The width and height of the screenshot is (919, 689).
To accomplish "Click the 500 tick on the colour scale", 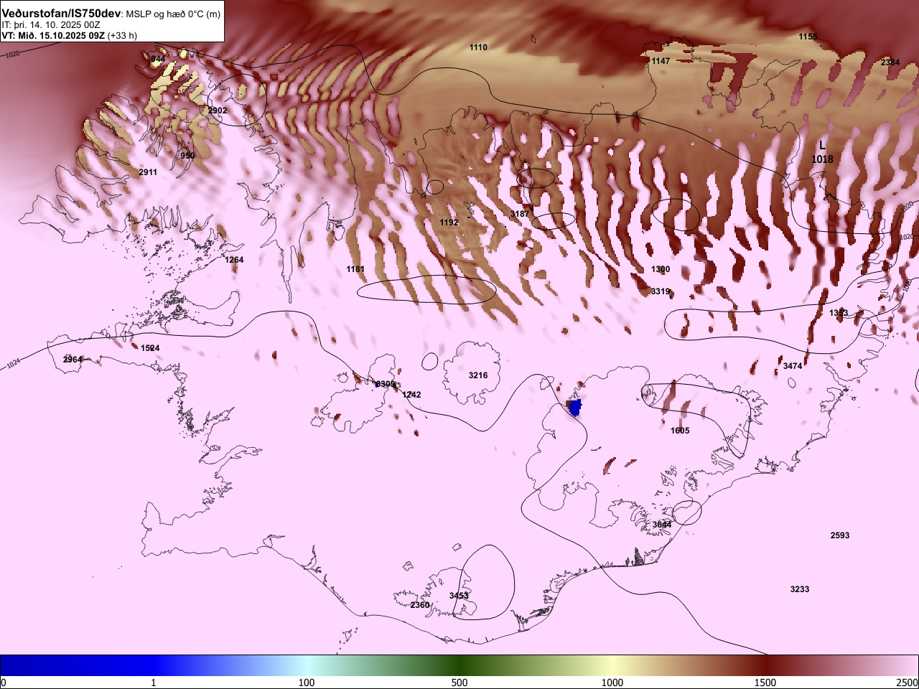I will (x=459, y=682).
